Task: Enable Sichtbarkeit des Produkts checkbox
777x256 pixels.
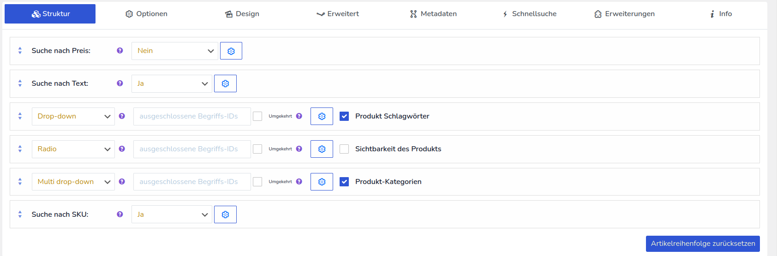Action: point(344,149)
